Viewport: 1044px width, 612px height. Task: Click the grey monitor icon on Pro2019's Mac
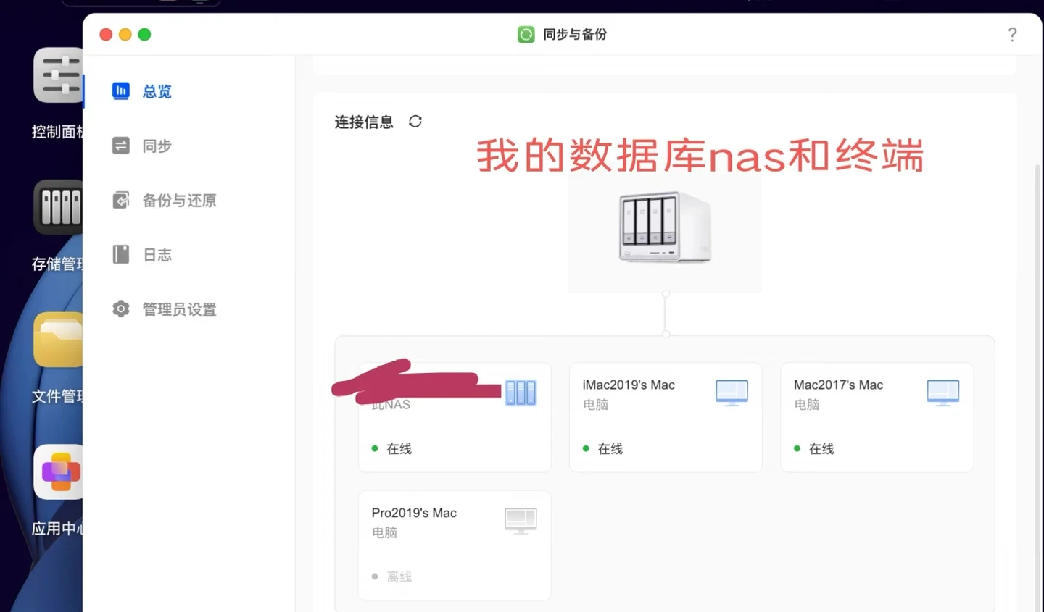(521, 521)
